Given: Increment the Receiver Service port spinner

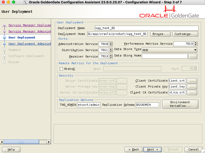Looking at the screenshot, I should (111, 55).
